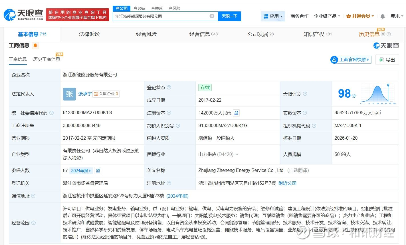
Task: Switch to the 法律诉讼 tab
Action: coord(89,34)
